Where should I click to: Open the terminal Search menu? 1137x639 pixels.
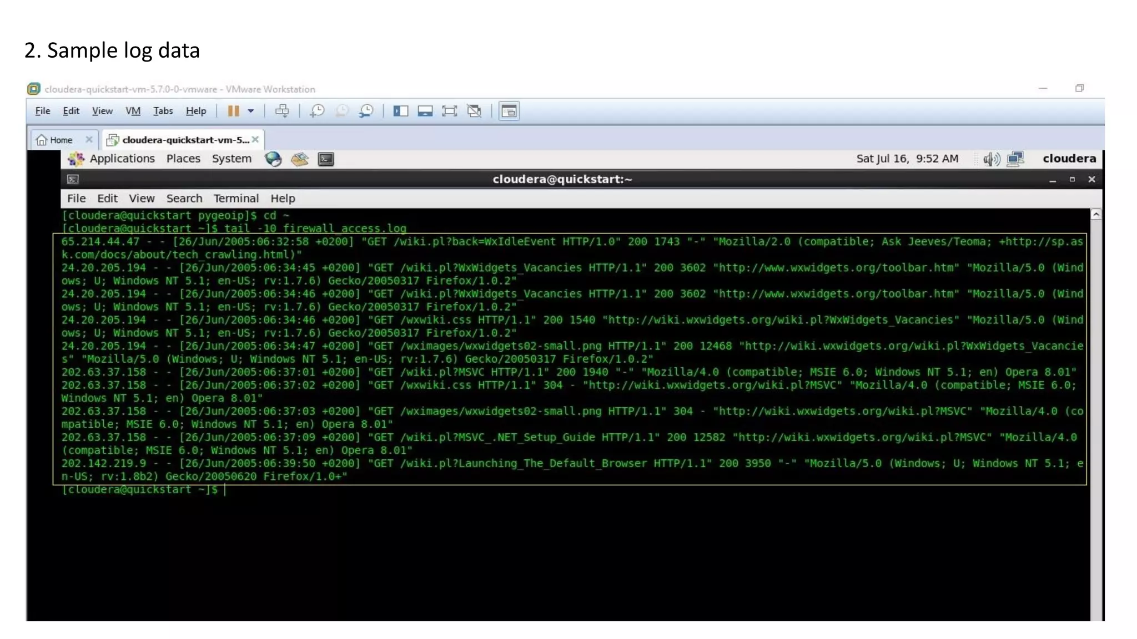[184, 199]
